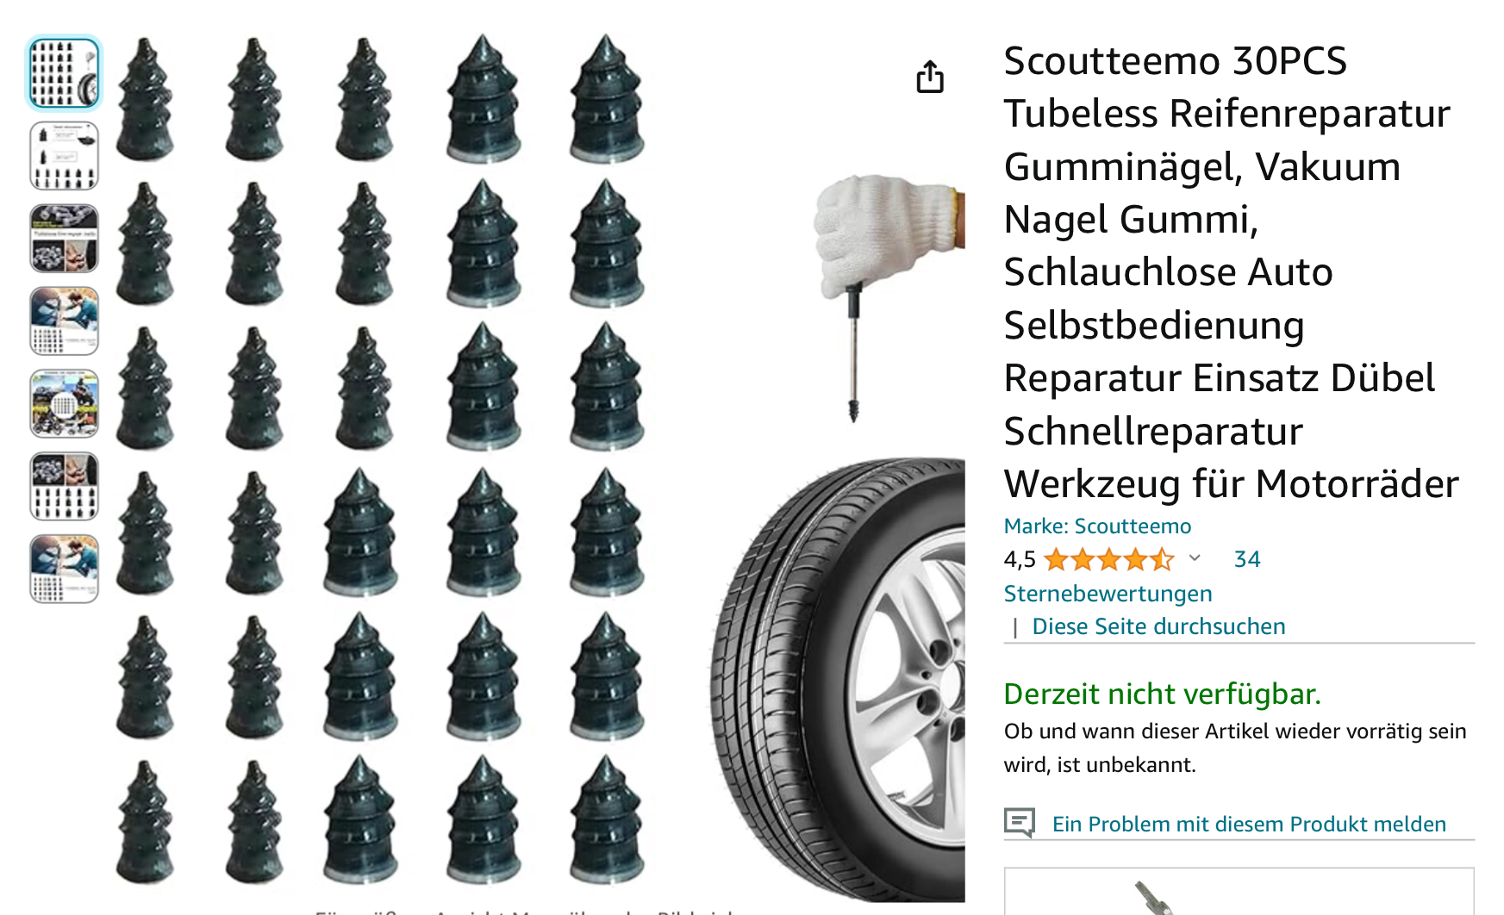
Task: Select the fifth thumbnail with motorcycle collage
Action: click(65, 404)
